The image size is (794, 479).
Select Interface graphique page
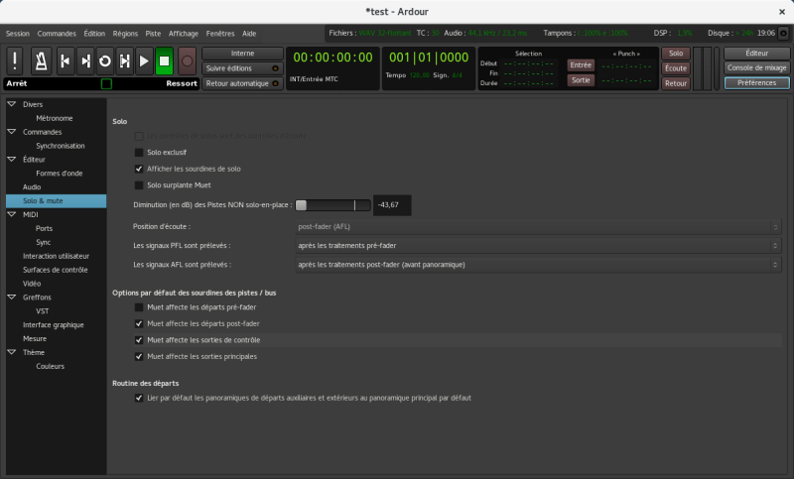[x=54, y=324]
